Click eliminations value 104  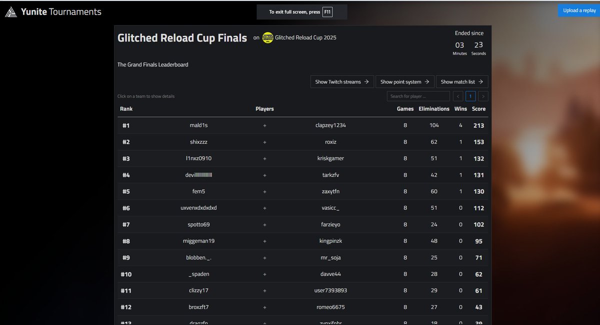434,125
